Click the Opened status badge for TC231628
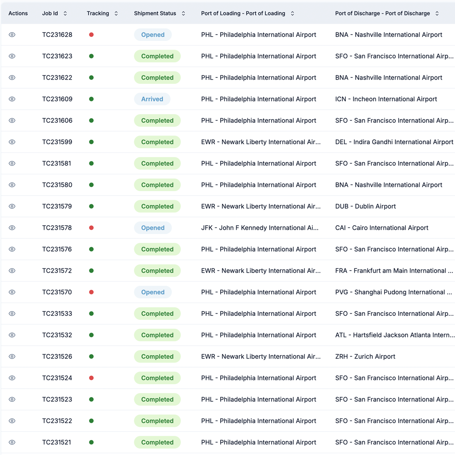The height and width of the screenshot is (455, 455). 152,35
